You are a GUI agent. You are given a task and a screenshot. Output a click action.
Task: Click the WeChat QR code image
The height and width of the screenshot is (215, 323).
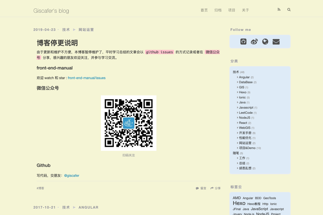pyautogui.click(x=128, y=123)
